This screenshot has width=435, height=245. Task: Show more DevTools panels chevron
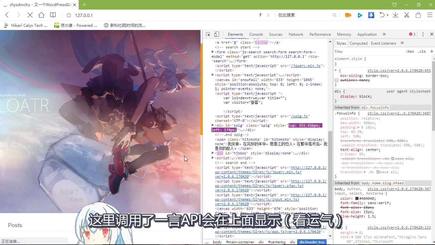(x=384, y=34)
